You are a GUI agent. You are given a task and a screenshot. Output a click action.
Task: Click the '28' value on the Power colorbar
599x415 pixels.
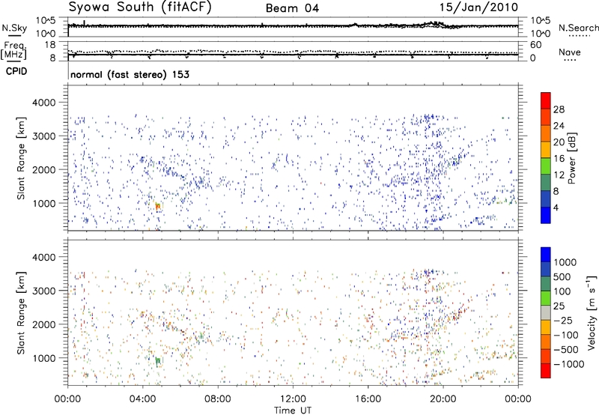pos(559,109)
